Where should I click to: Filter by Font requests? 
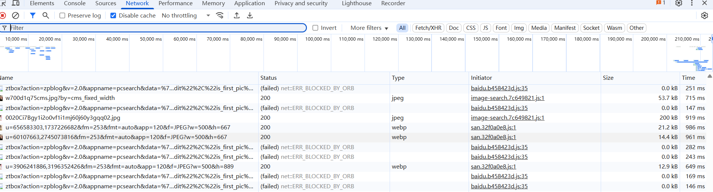[501, 28]
